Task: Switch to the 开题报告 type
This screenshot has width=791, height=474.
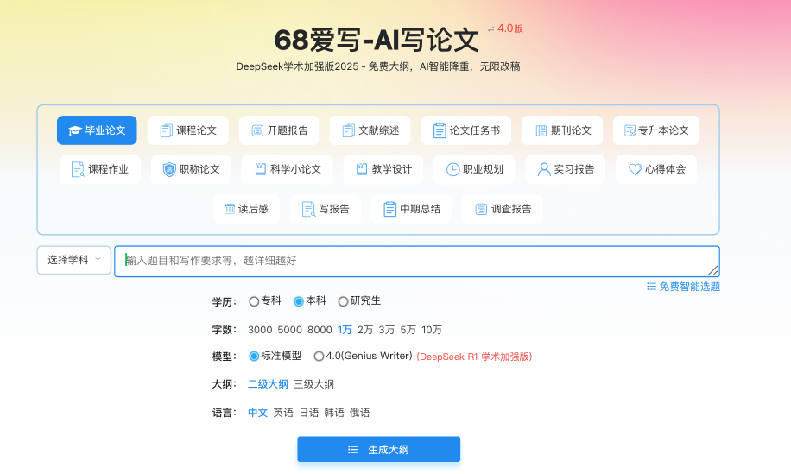Action: (279, 130)
